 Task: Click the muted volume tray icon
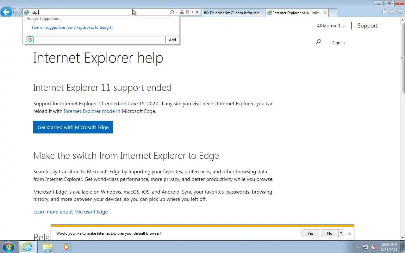point(373,247)
